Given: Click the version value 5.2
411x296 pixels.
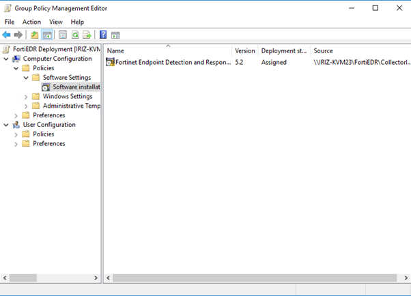Looking at the screenshot, I should (x=239, y=62).
